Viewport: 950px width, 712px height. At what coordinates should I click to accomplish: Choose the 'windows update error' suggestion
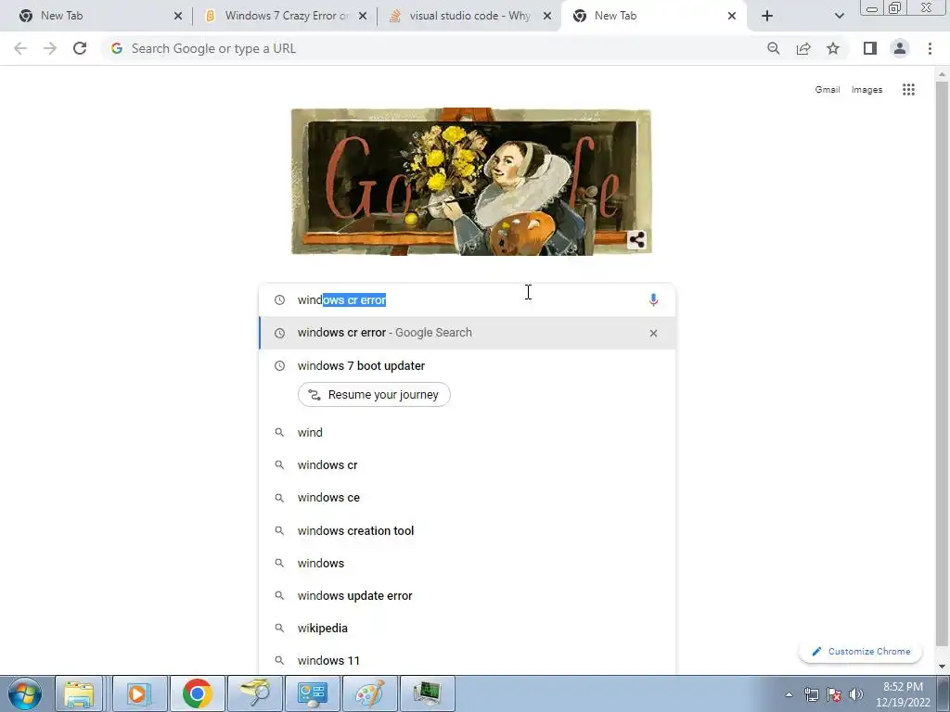coord(468,596)
